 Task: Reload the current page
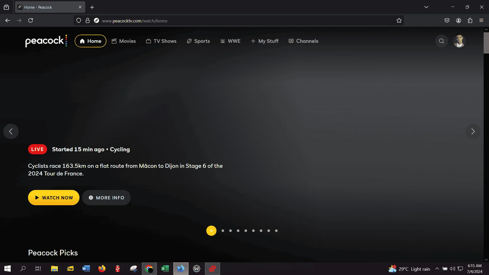pos(31,21)
